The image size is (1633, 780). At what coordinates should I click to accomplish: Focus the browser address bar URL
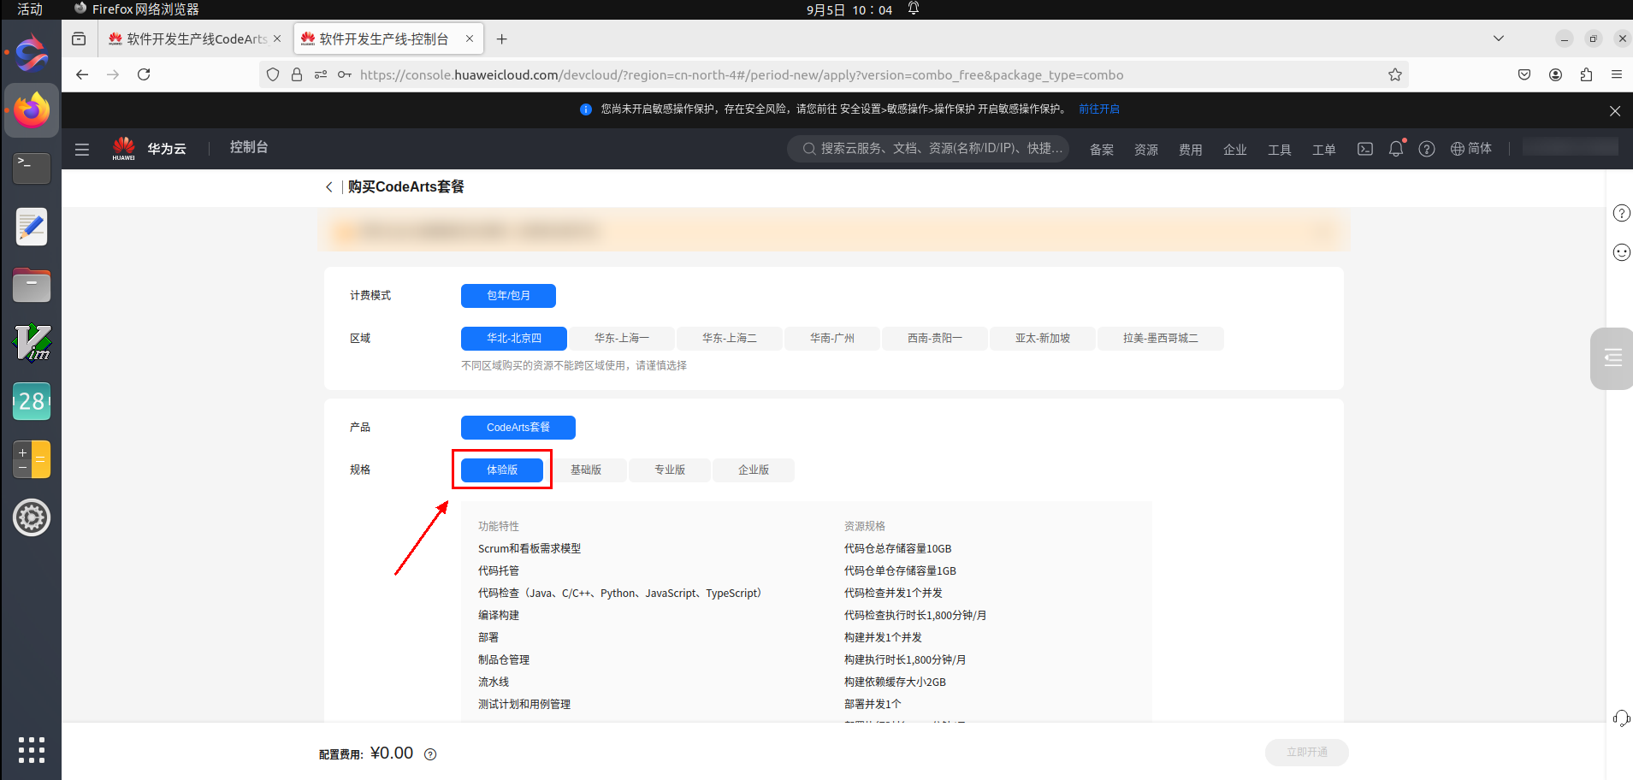click(742, 74)
